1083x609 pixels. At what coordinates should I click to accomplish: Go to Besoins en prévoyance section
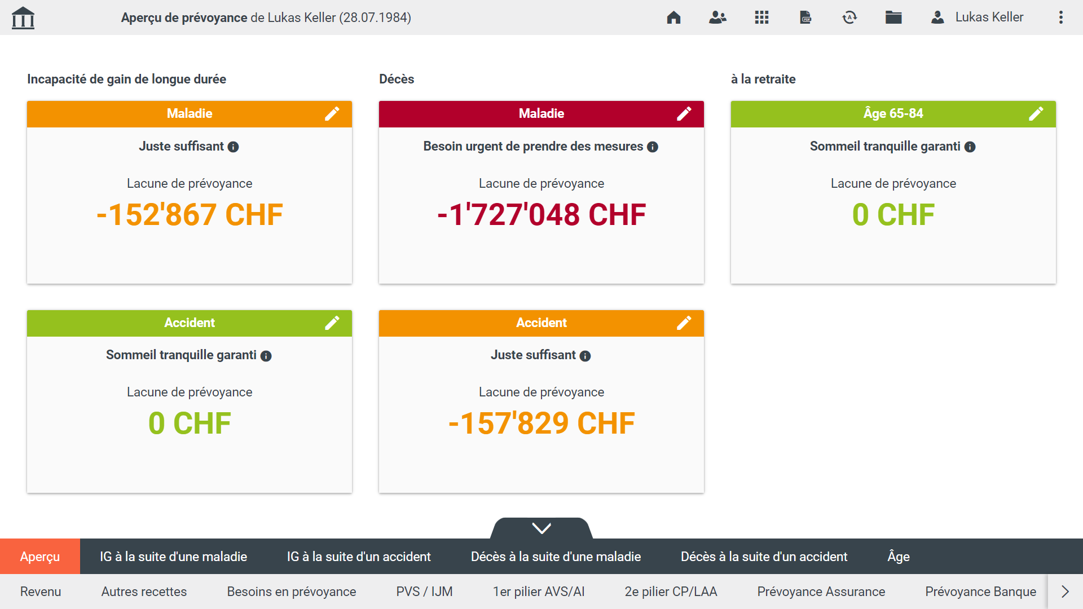(x=291, y=592)
